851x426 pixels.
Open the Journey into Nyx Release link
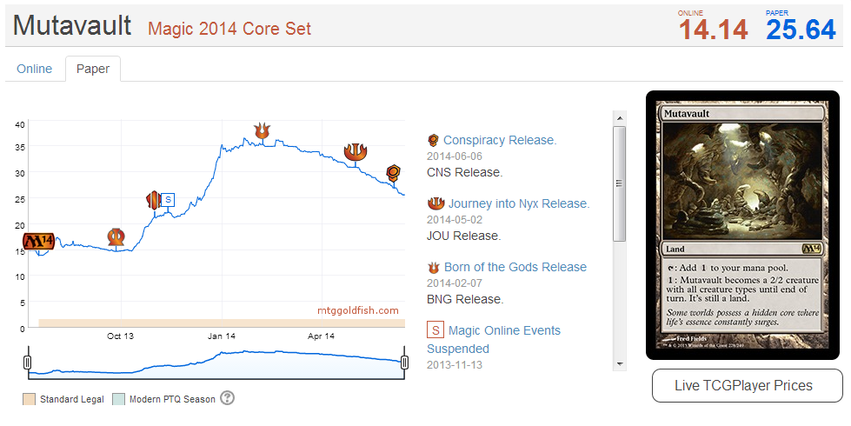pyautogui.click(x=518, y=203)
